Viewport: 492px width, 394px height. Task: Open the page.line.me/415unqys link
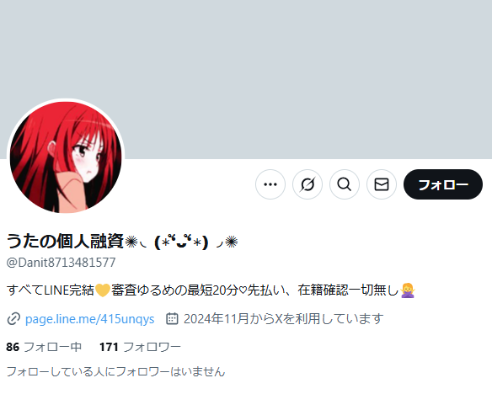(x=90, y=319)
